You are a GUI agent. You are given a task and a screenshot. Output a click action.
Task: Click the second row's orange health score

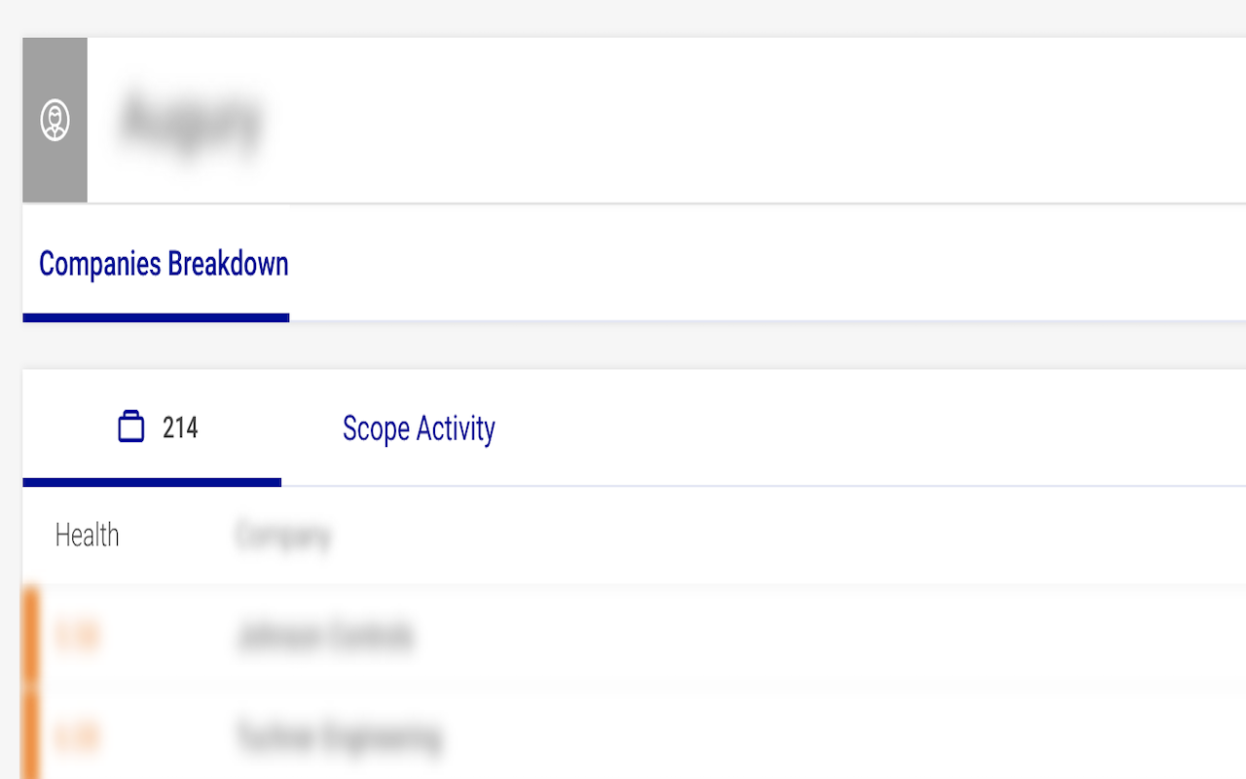click(76, 737)
